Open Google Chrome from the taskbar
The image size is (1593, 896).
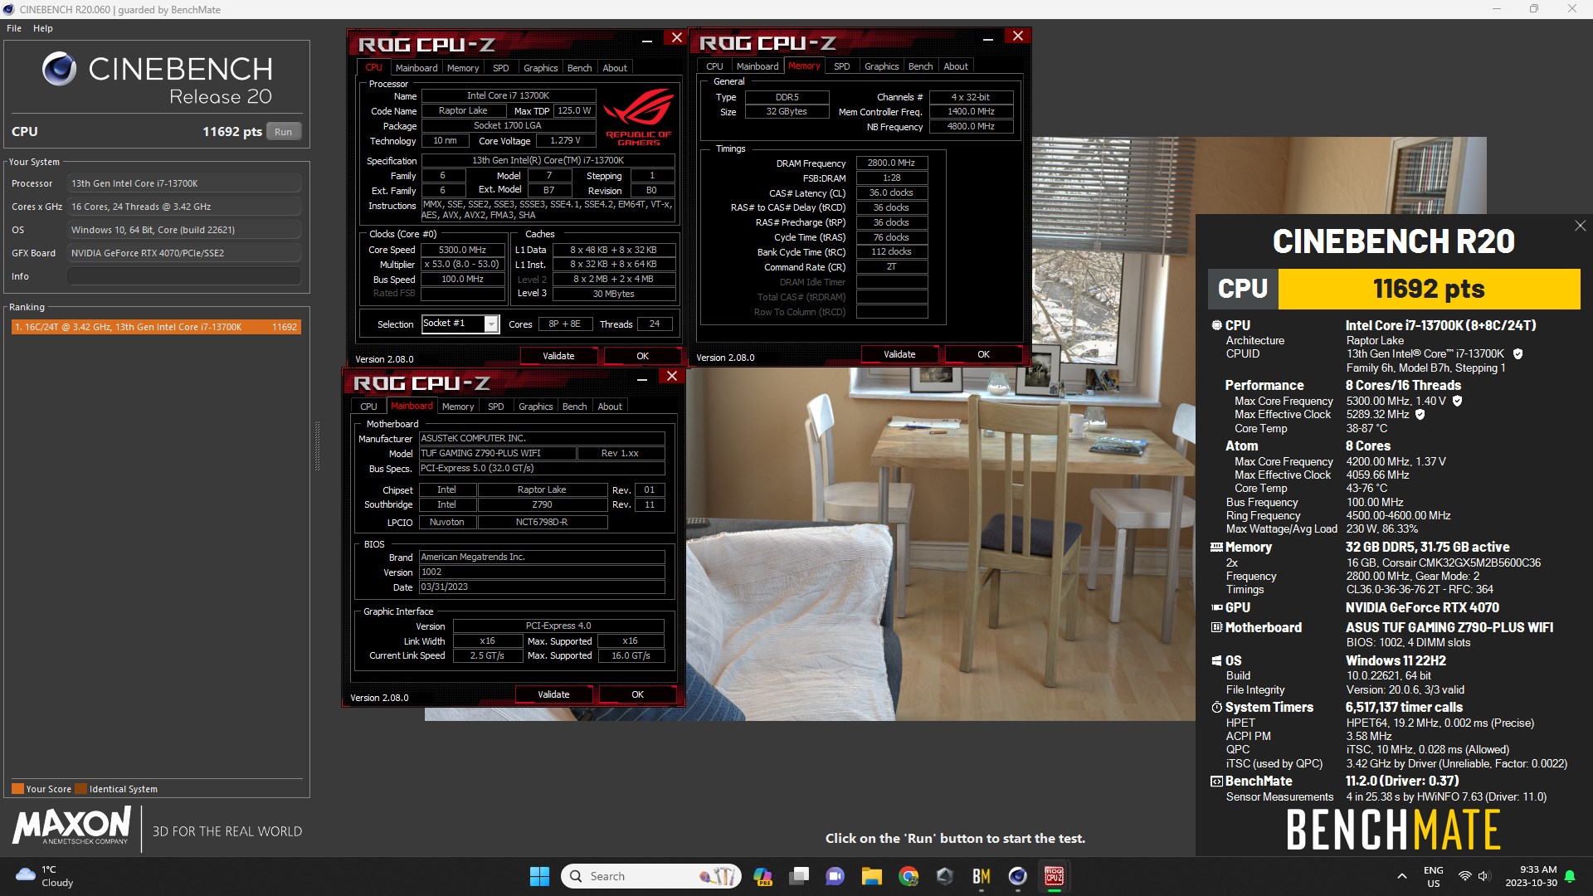click(x=909, y=876)
